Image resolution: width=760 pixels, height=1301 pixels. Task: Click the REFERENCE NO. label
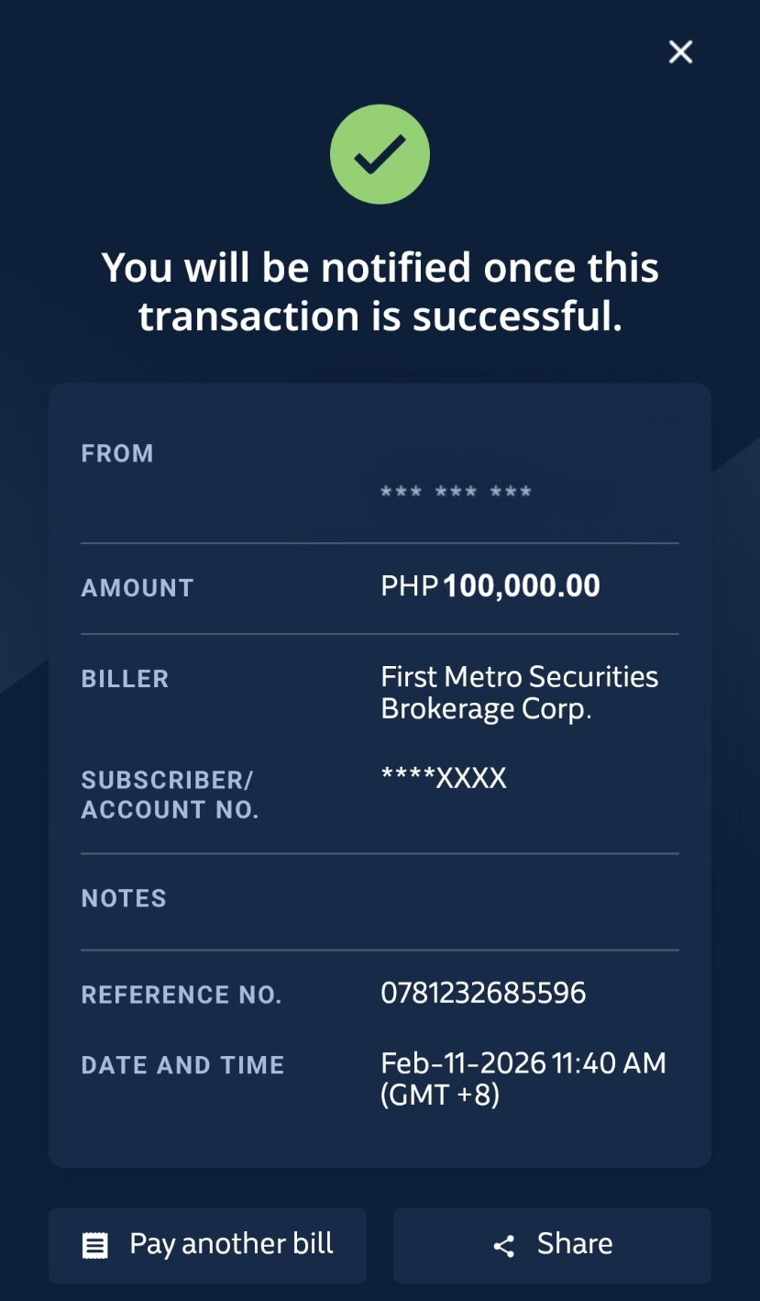(x=182, y=995)
